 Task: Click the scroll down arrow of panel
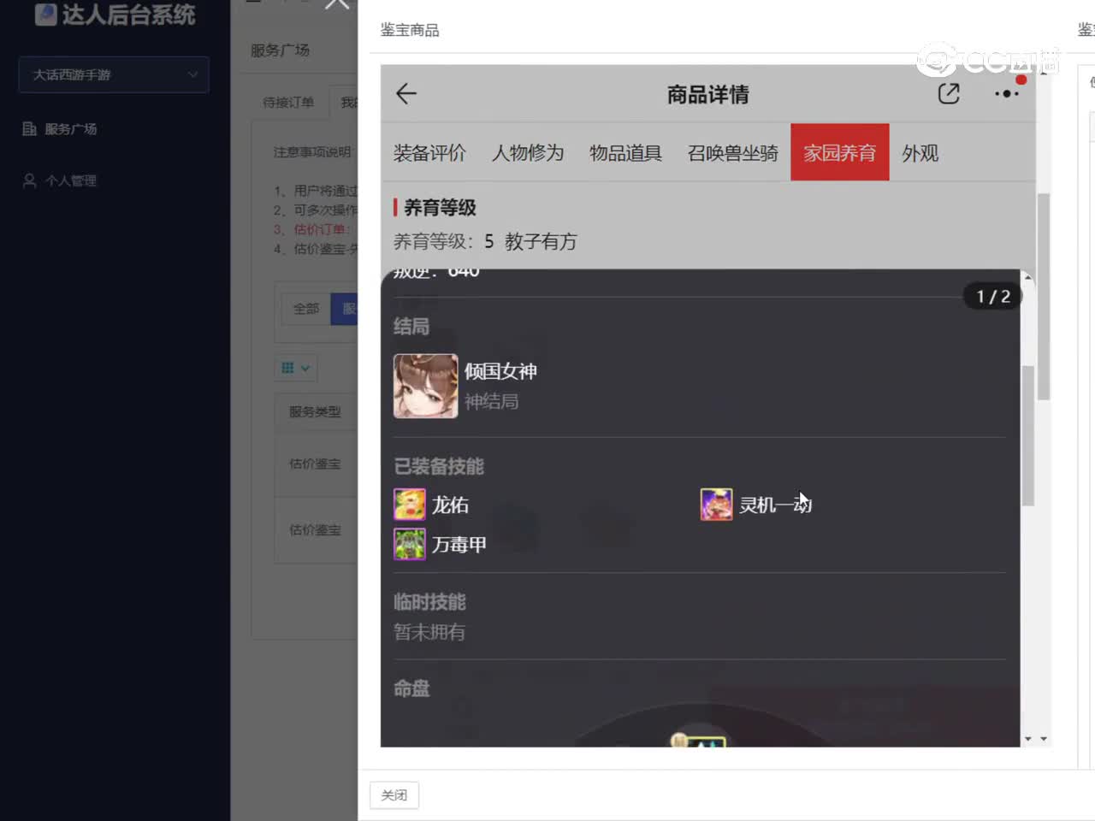(x=1027, y=739)
